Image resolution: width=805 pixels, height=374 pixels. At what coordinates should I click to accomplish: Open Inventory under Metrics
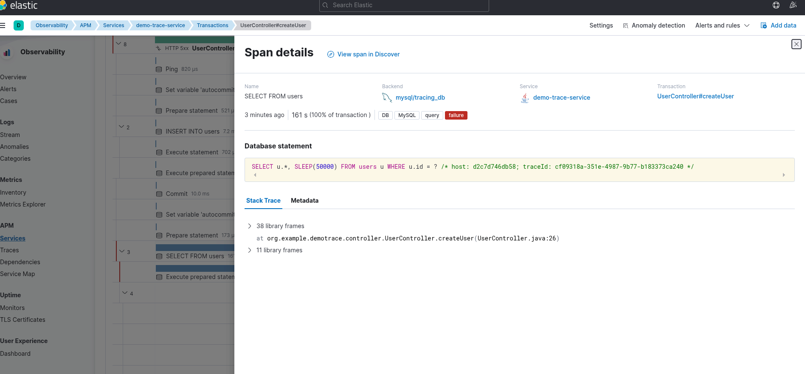(13, 193)
